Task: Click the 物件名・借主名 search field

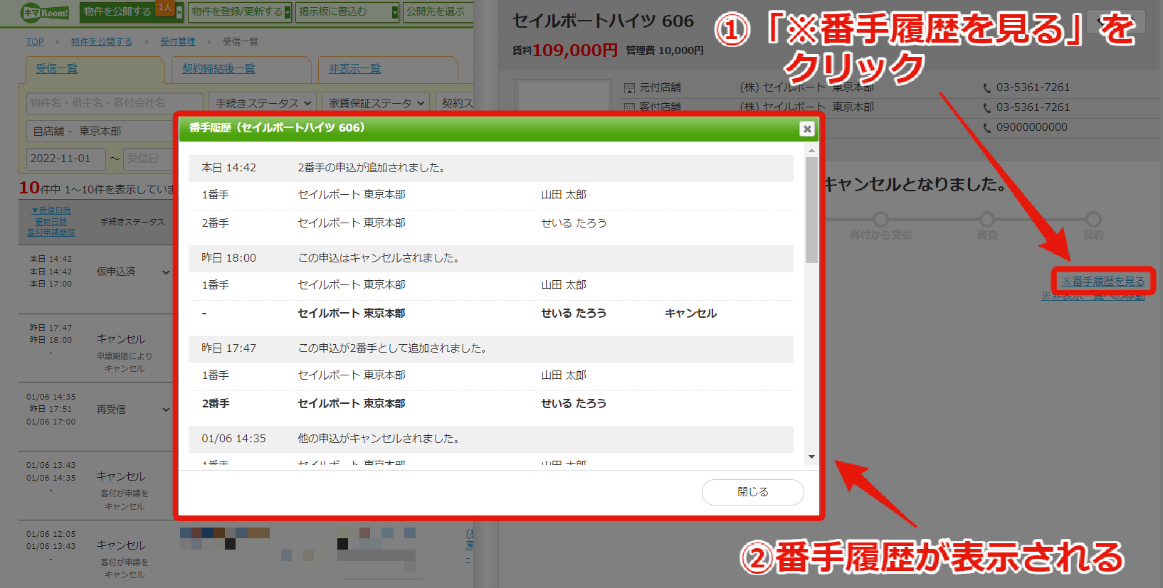Action: click(x=115, y=103)
